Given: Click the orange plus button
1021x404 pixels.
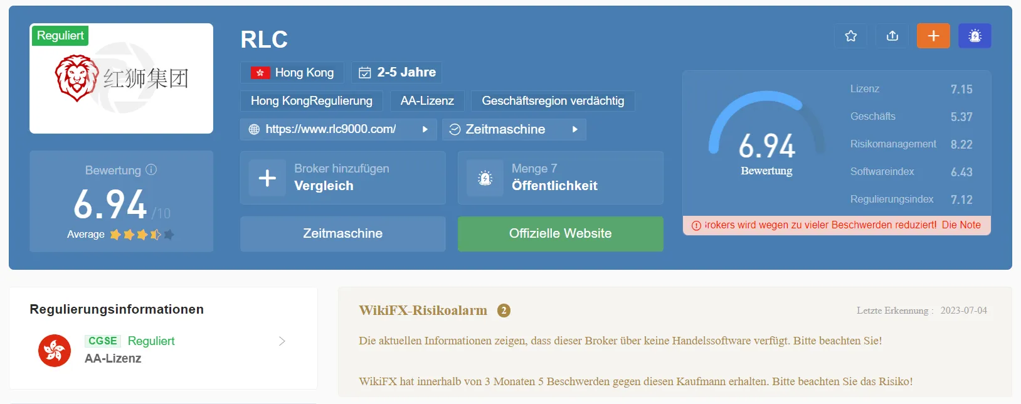Looking at the screenshot, I should tap(933, 36).
